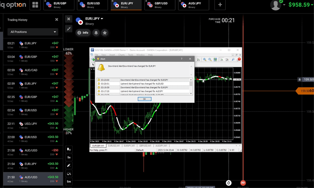Close the Trading History panel
The width and height of the screenshot is (314, 188).
point(57,20)
